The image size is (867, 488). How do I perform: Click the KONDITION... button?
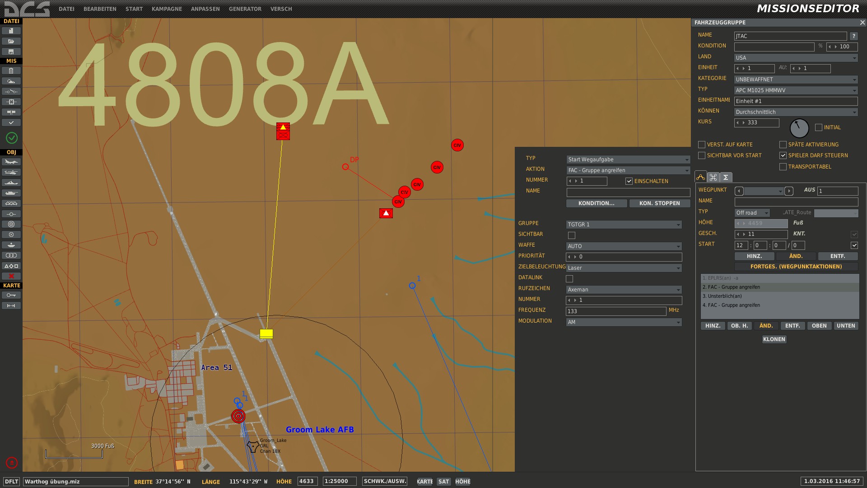pyautogui.click(x=596, y=203)
